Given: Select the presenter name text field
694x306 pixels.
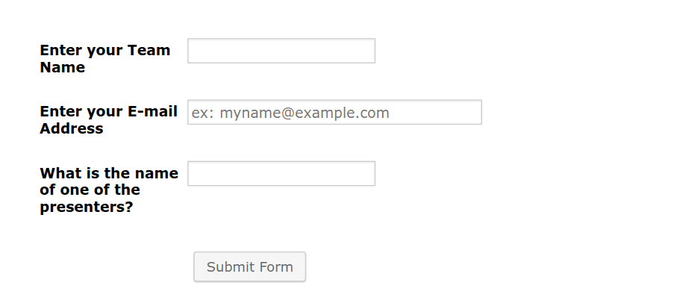Looking at the screenshot, I should 281,174.
